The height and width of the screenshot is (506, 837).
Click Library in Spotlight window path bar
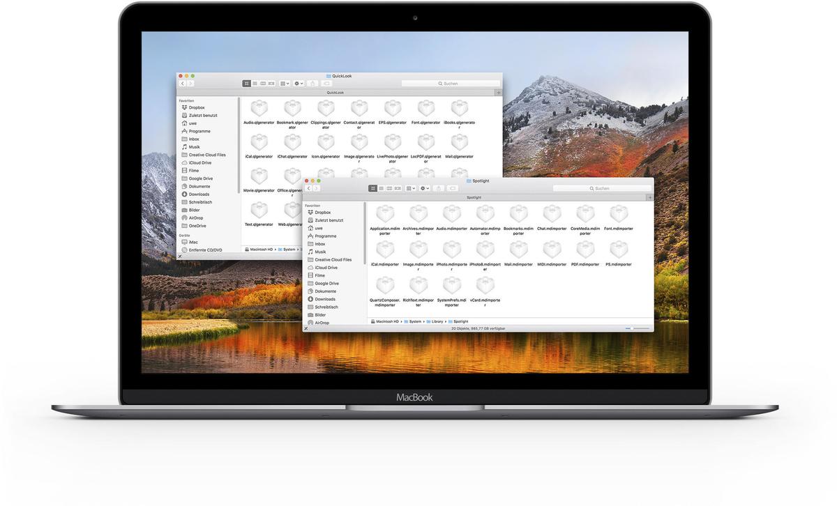[x=435, y=321]
